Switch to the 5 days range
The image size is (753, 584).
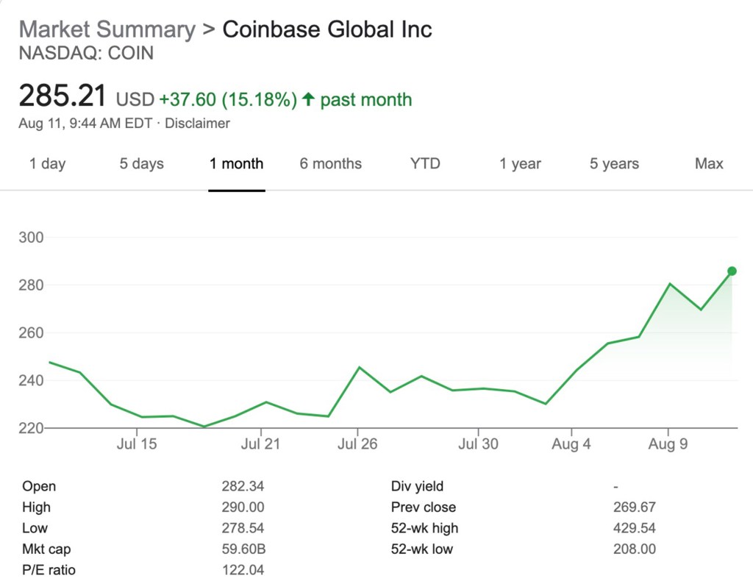142,164
